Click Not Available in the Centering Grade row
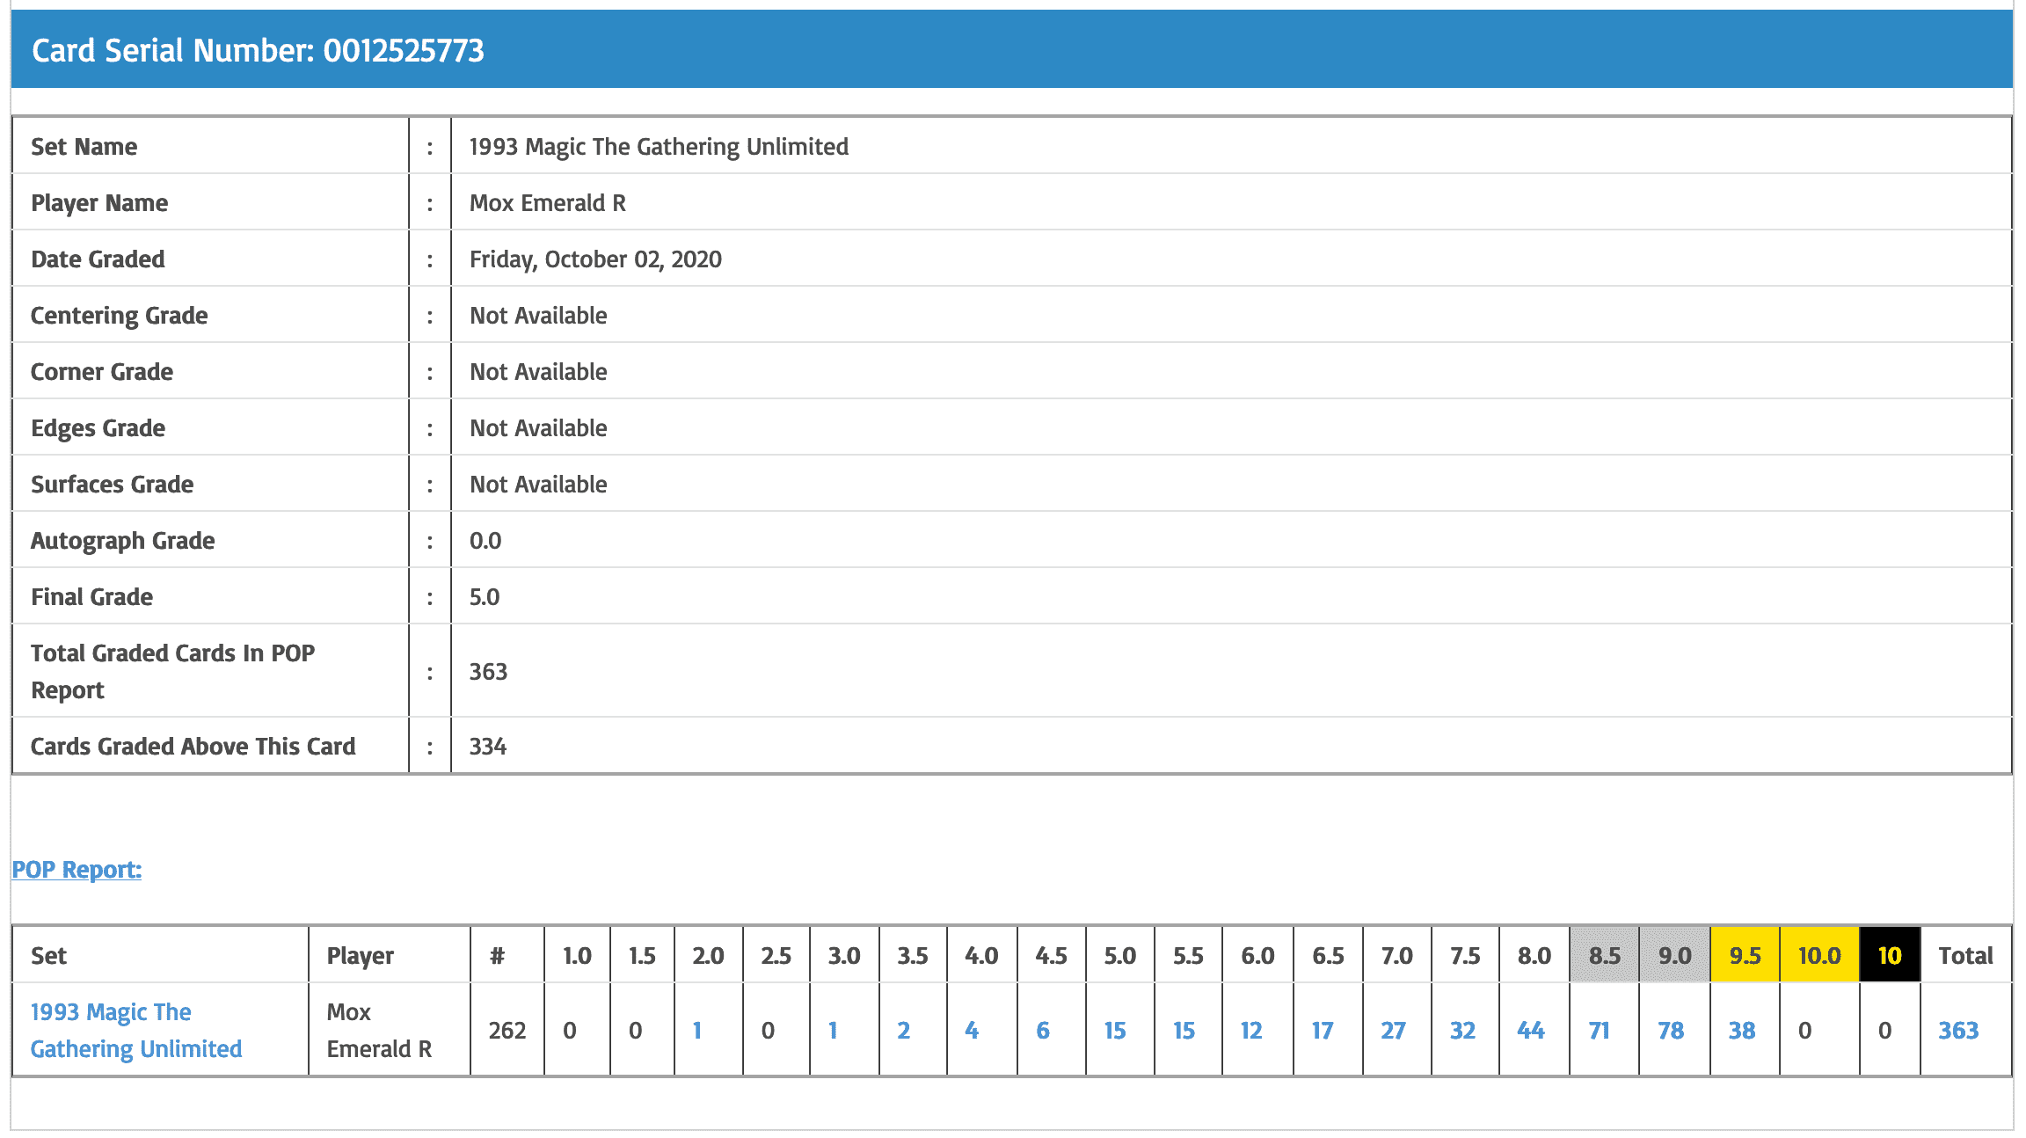This screenshot has height=1138, width=2026. click(x=538, y=315)
